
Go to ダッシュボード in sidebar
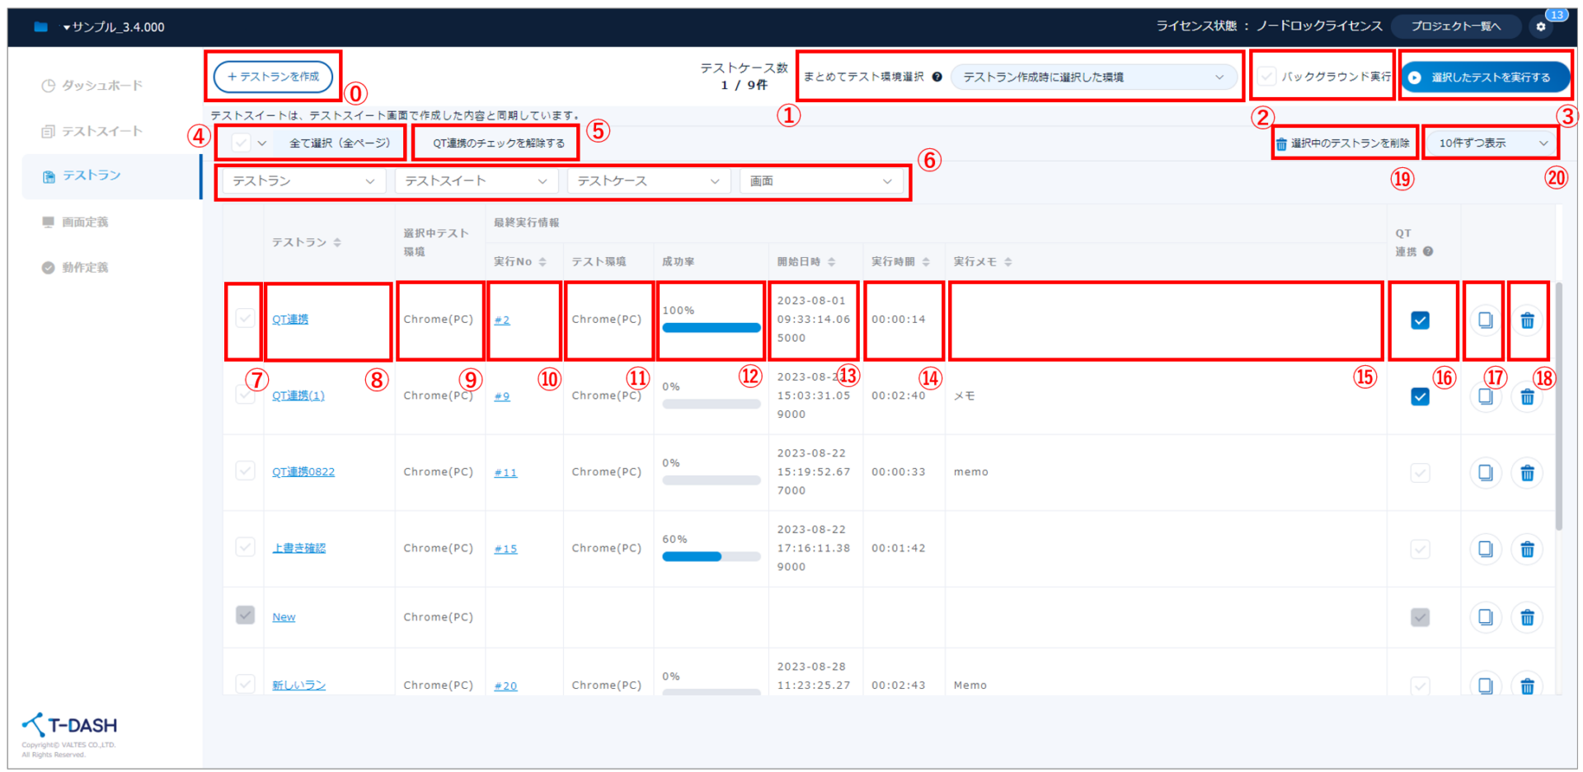pyautogui.click(x=101, y=86)
